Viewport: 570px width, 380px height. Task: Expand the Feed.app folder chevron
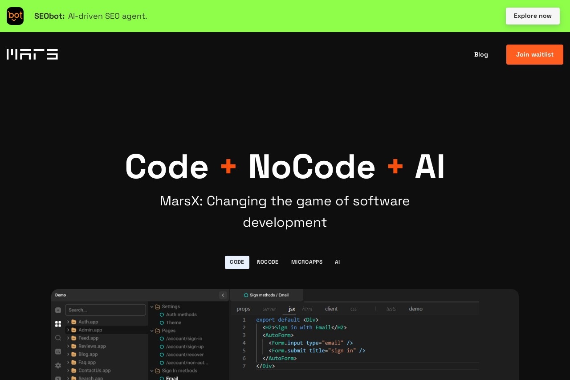(68, 338)
